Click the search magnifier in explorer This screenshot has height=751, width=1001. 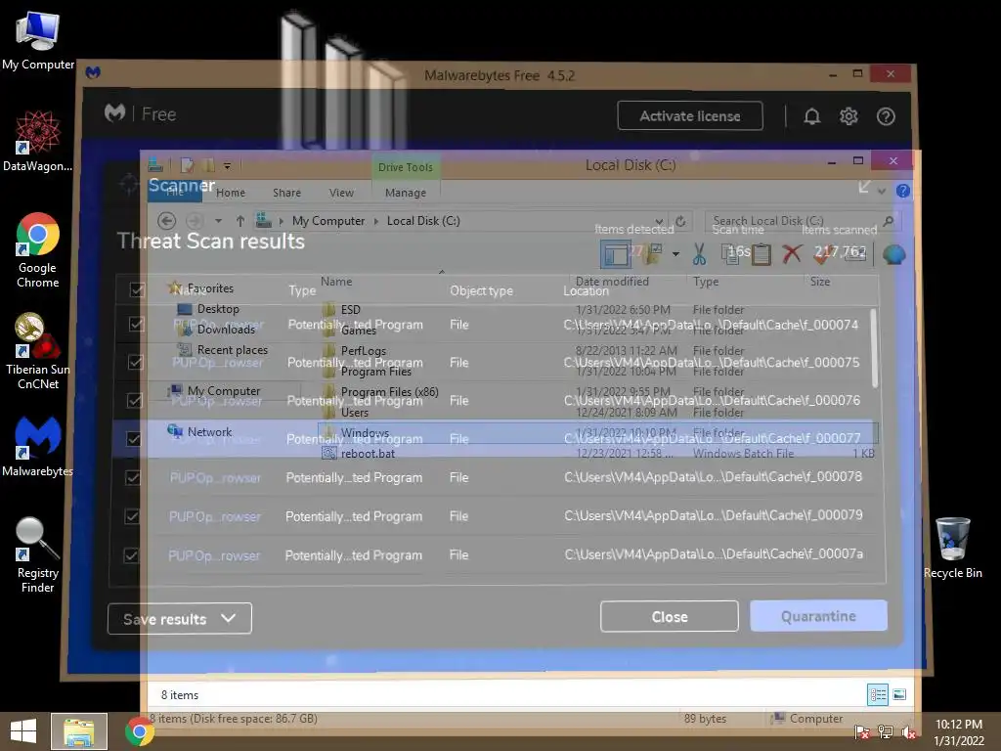[888, 221]
